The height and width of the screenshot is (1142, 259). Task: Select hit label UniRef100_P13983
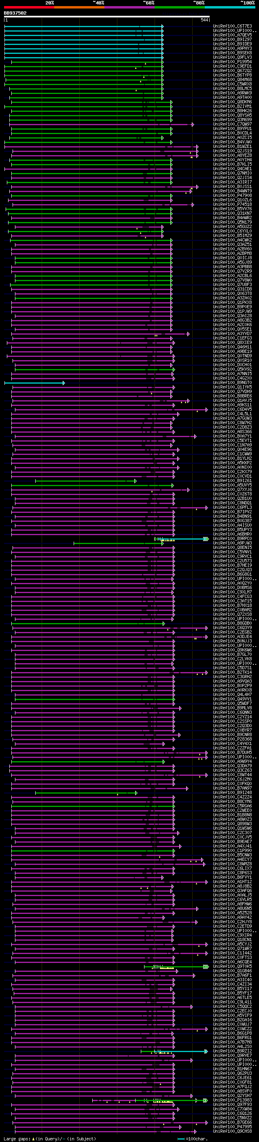click(x=232, y=1100)
